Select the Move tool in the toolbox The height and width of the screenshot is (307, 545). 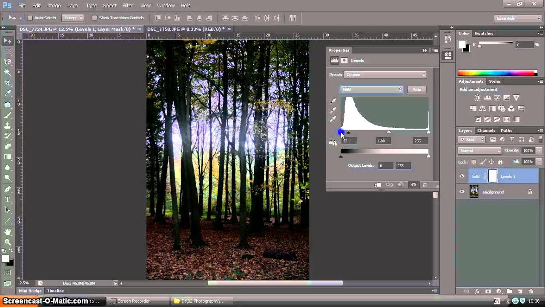coord(8,41)
